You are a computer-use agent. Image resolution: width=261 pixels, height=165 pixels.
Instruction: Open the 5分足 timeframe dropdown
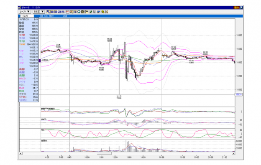coord(39,12)
